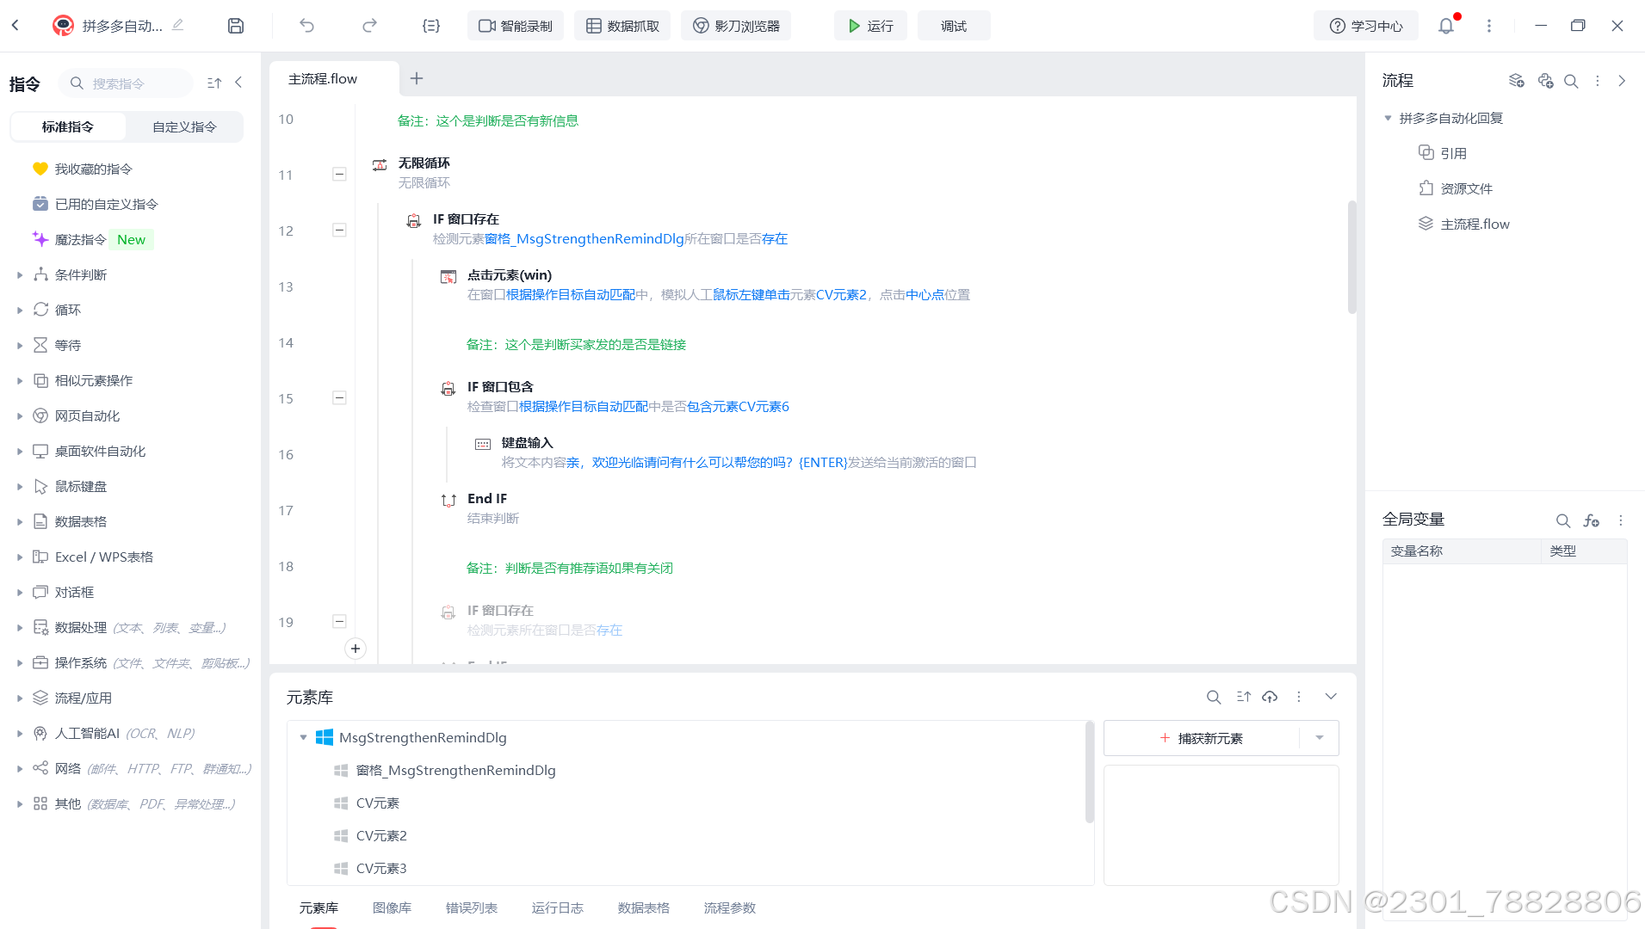Open the variable braces tool icon
Image resolution: width=1645 pixels, height=929 pixels.
tap(431, 26)
